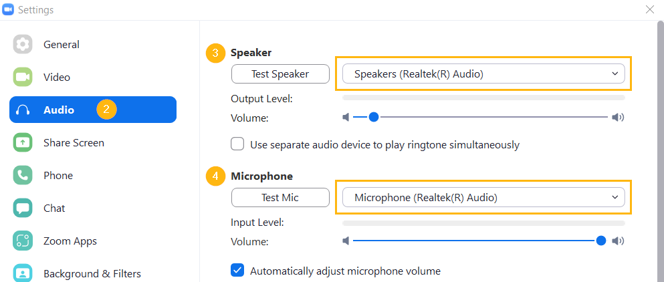Click the Test Speaker button

(280, 74)
